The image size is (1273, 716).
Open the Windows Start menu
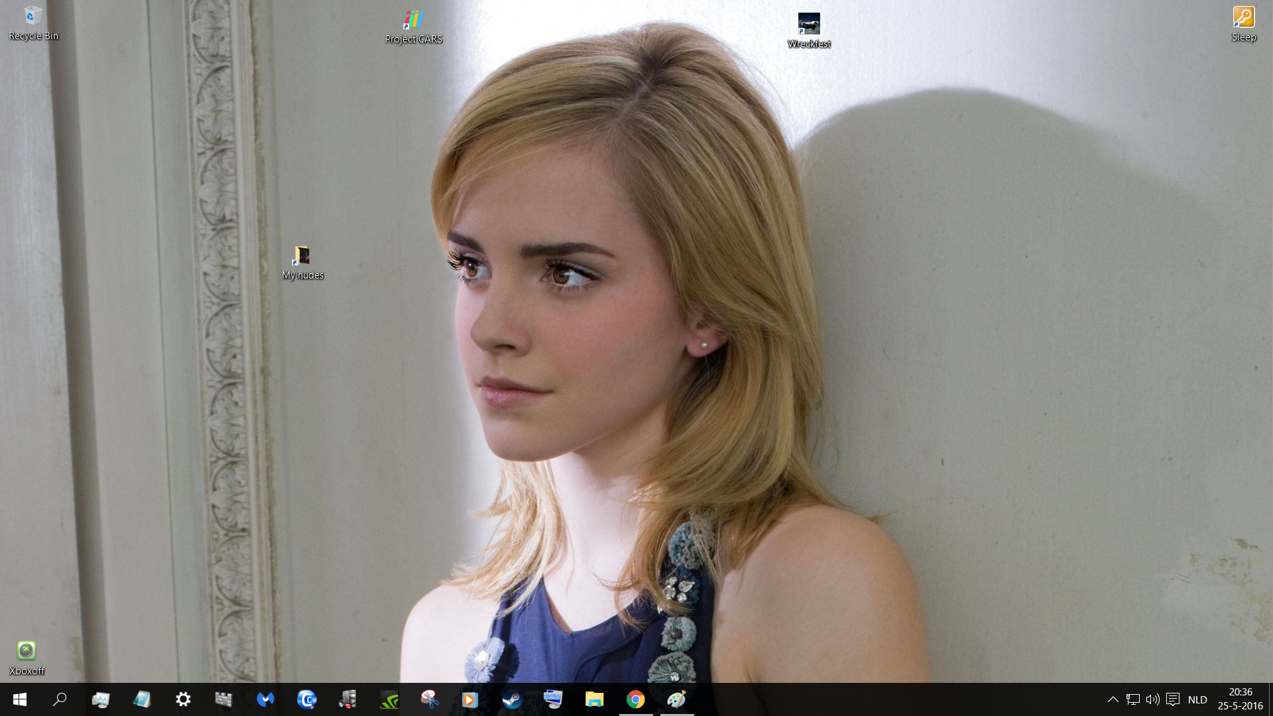20,699
